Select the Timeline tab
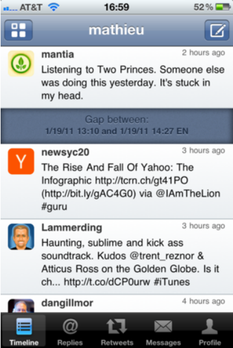The width and height of the screenshot is (233, 348). point(24,331)
